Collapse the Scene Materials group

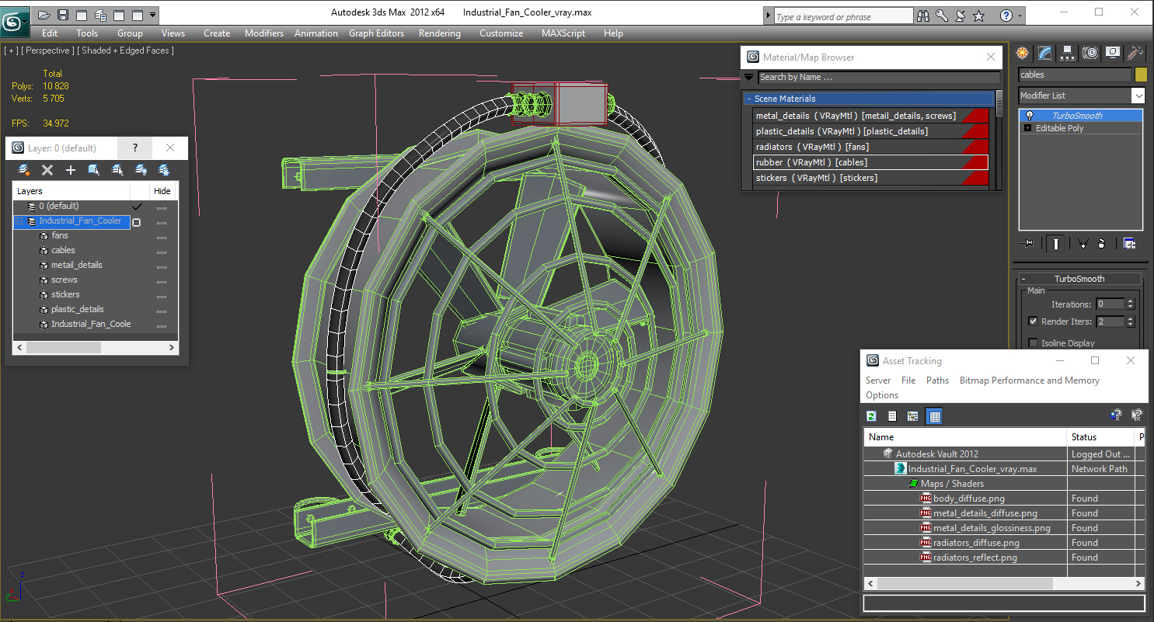tap(749, 99)
